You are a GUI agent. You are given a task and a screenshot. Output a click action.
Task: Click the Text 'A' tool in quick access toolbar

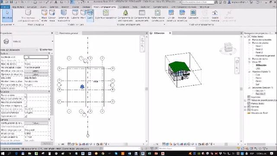(56, 2)
